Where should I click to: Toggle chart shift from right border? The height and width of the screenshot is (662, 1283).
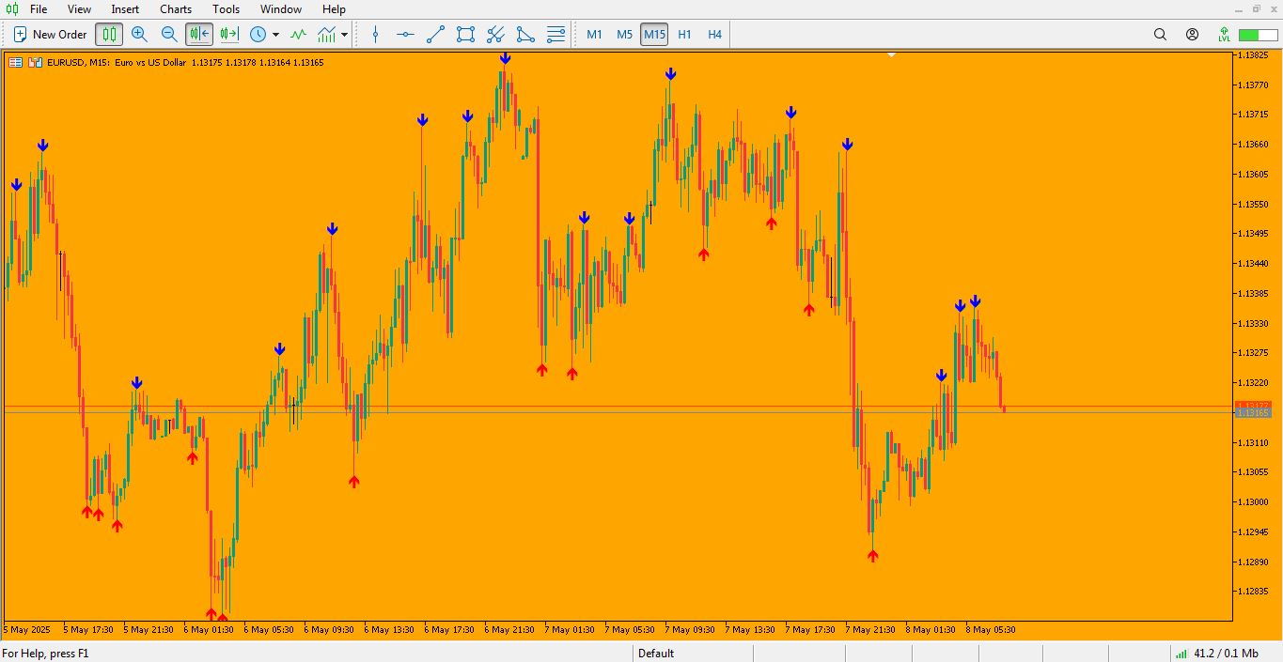point(229,35)
